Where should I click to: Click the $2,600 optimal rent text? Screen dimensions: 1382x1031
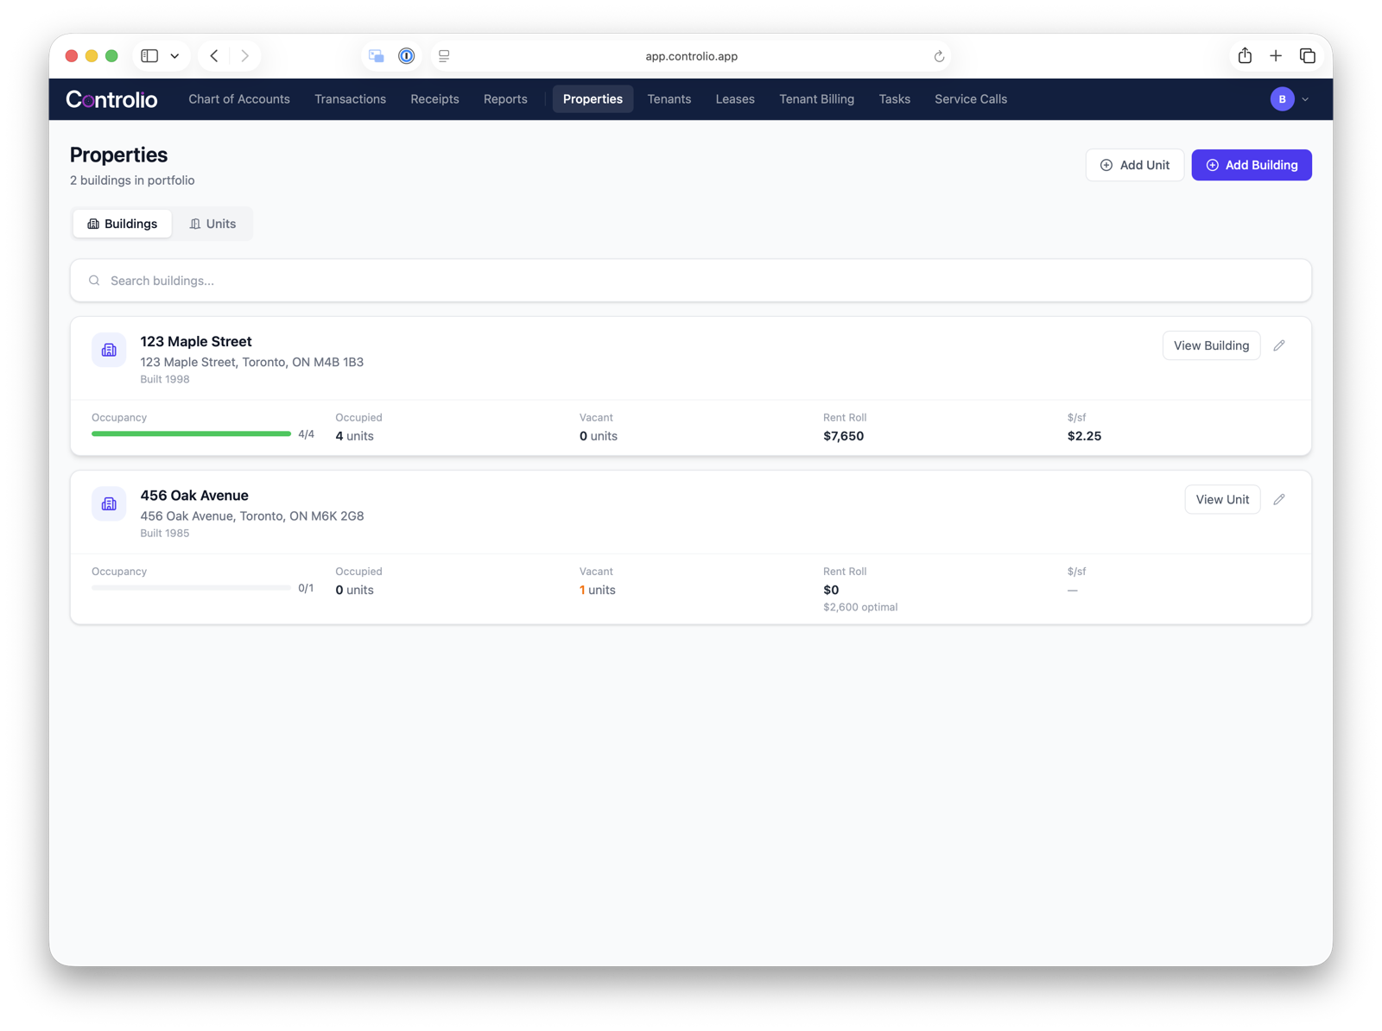(860, 607)
